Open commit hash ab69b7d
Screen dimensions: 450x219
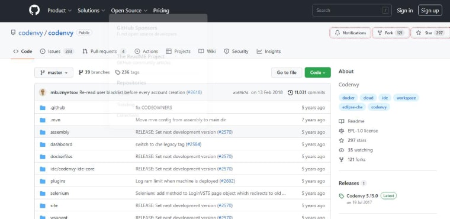click(x=240, y=93)
